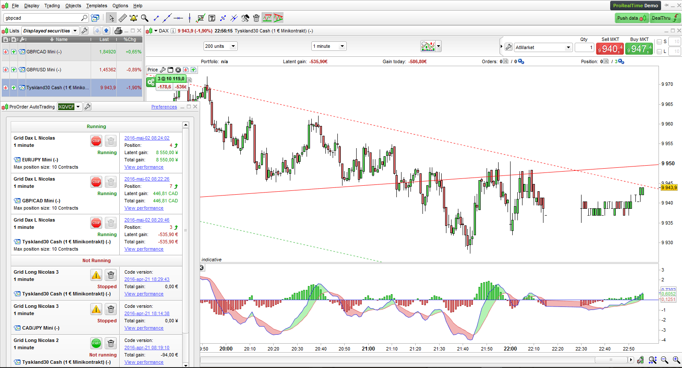Open Displayed securities list dropdown
Image resolution: width=682 pixels, height=368 pixels.
[50, 31]
